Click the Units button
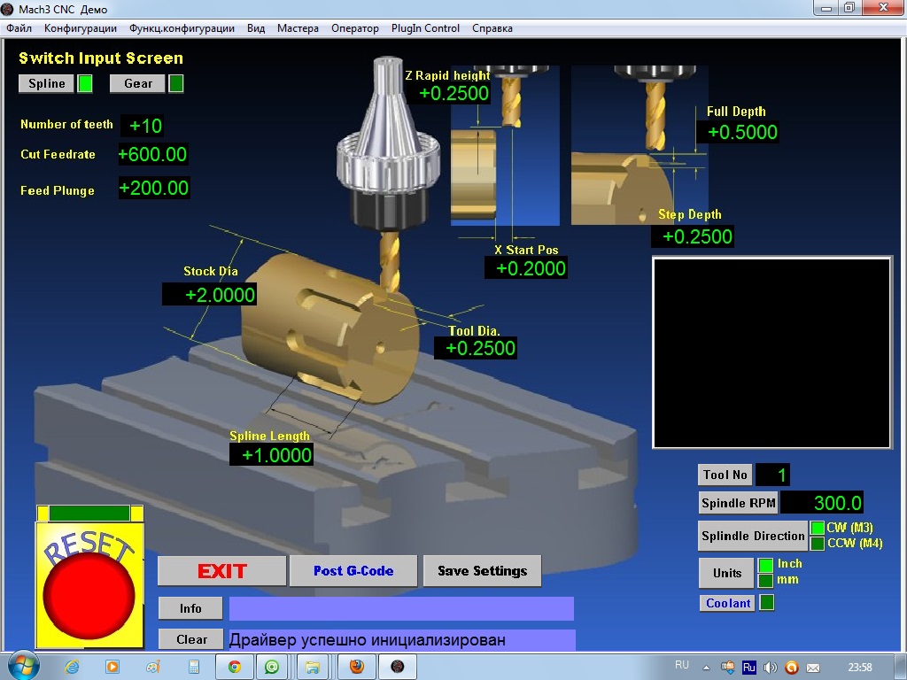 pos(726,573)
